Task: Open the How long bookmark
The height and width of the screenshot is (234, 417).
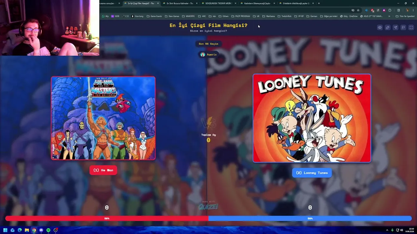Action: (x=137, y=16)
